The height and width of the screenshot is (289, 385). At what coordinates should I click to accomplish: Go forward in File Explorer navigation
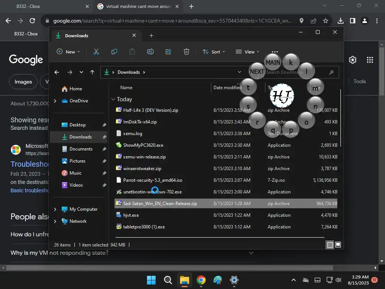point(70,72)
